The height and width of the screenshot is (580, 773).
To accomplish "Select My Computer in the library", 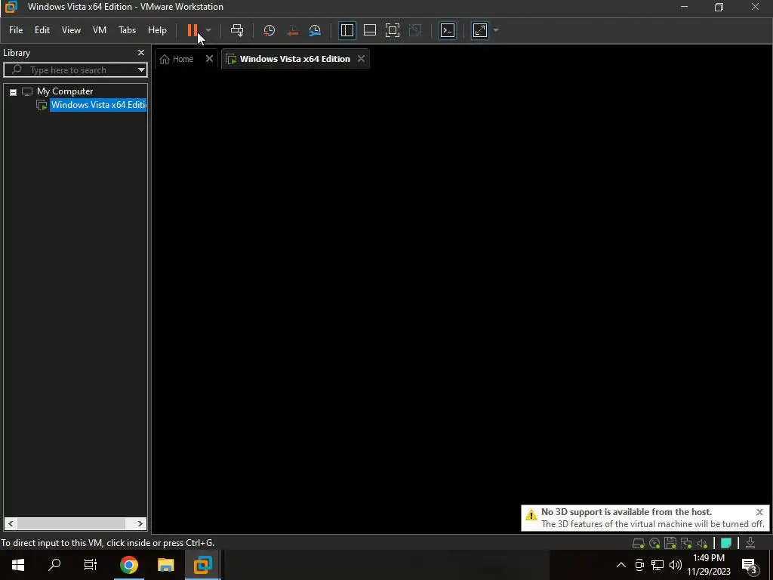I will tap(65, 91).
